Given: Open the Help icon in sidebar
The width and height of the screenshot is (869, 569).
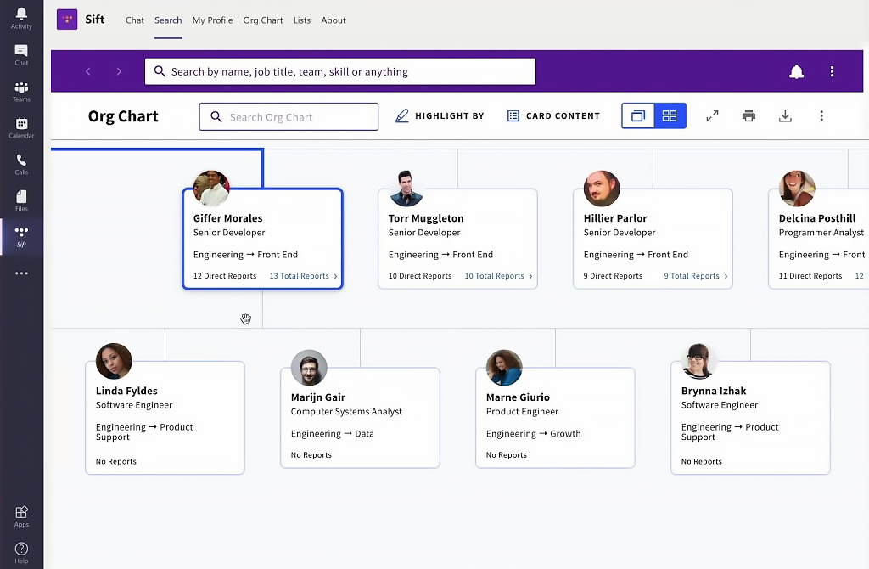Looking at the screenshot, I should click(x=21, y=552).
